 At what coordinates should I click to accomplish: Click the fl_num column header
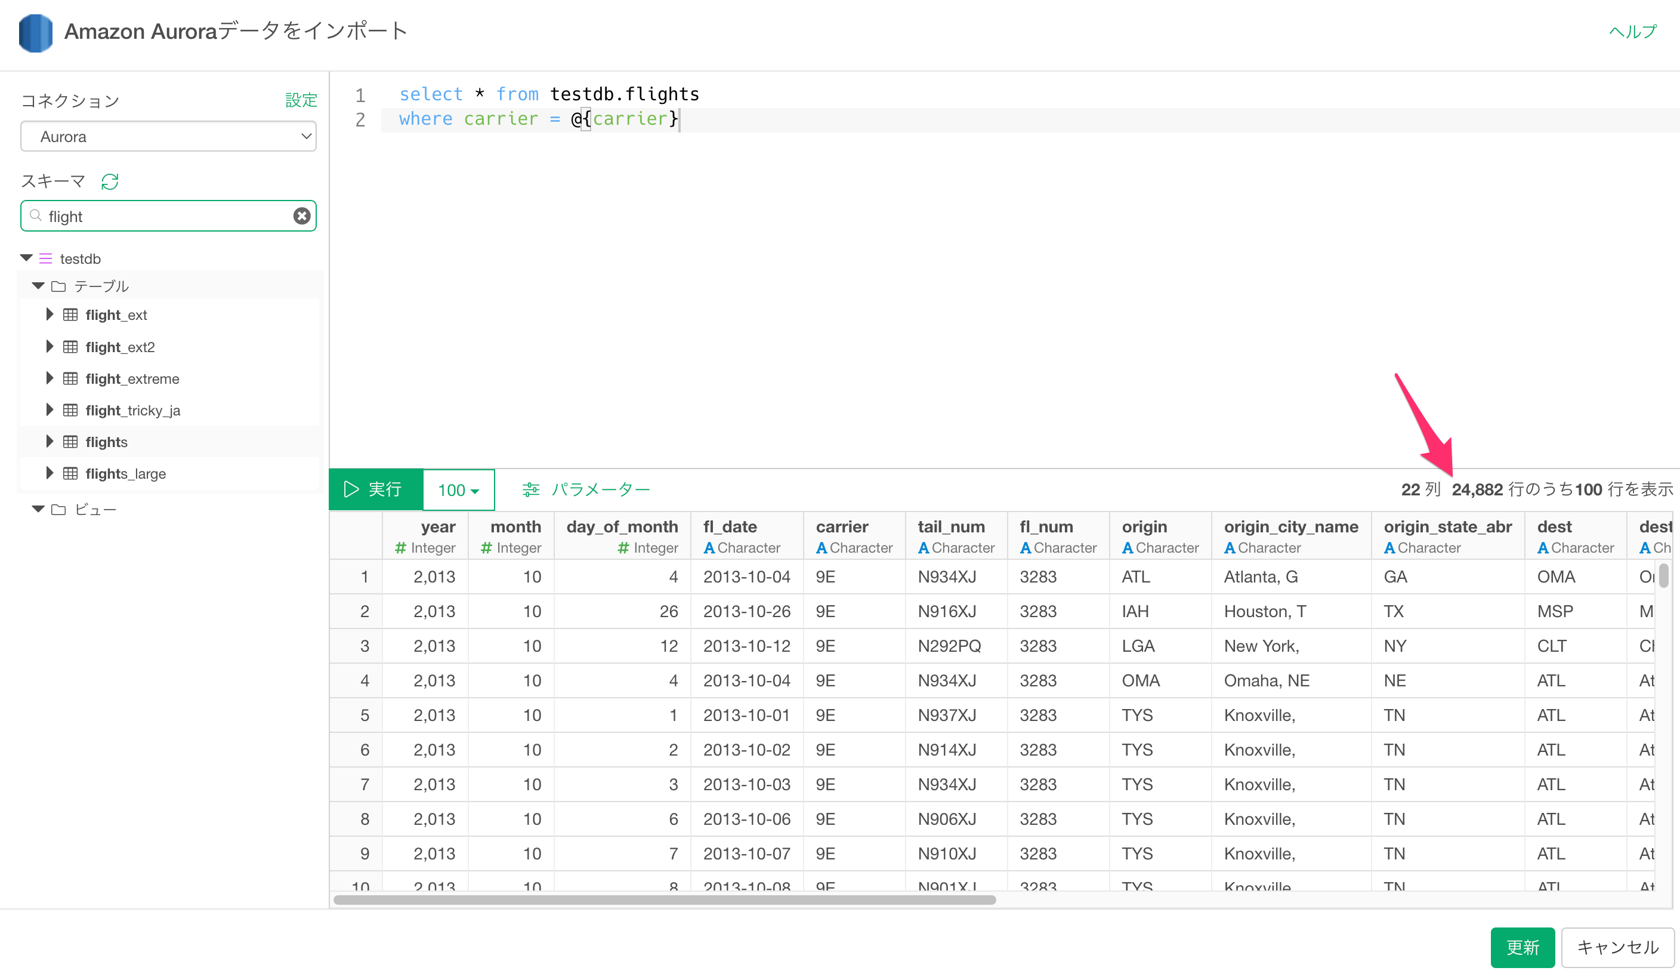pyautogui.click(x=1059, y=536)
